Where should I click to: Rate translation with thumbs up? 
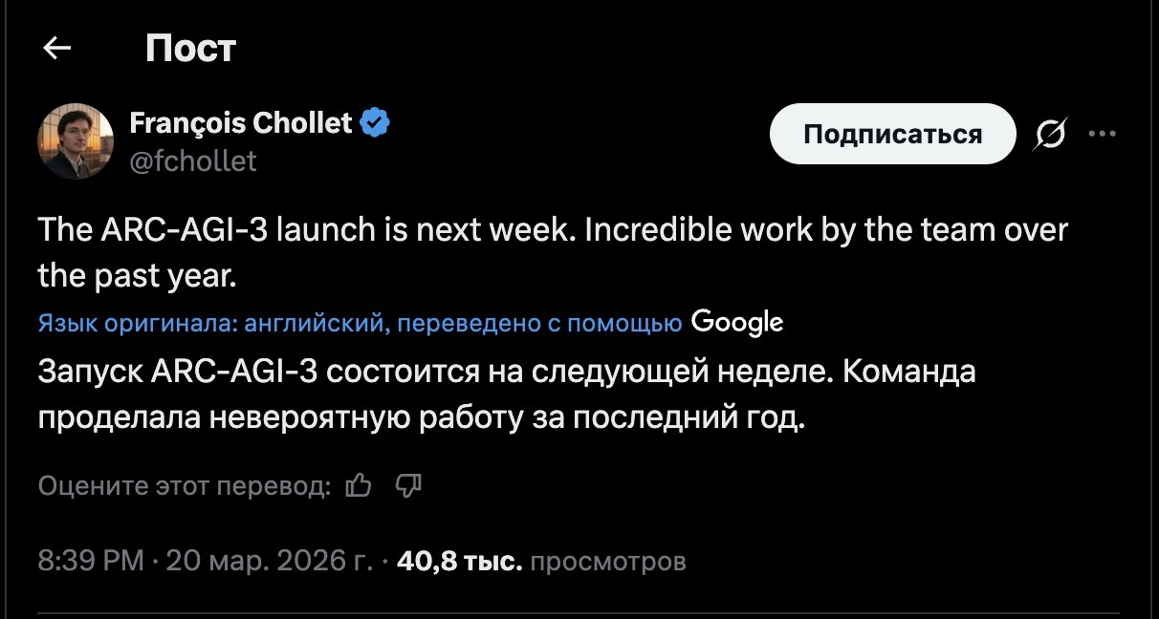pyautogui.click(x=359, y=486)
